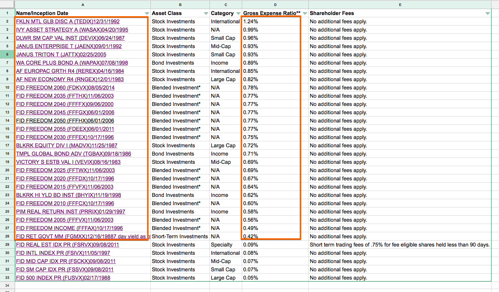Open JANUS ENTERPRISE T (JAENX) link
This screenshot has width=499, height=292.
69,46
